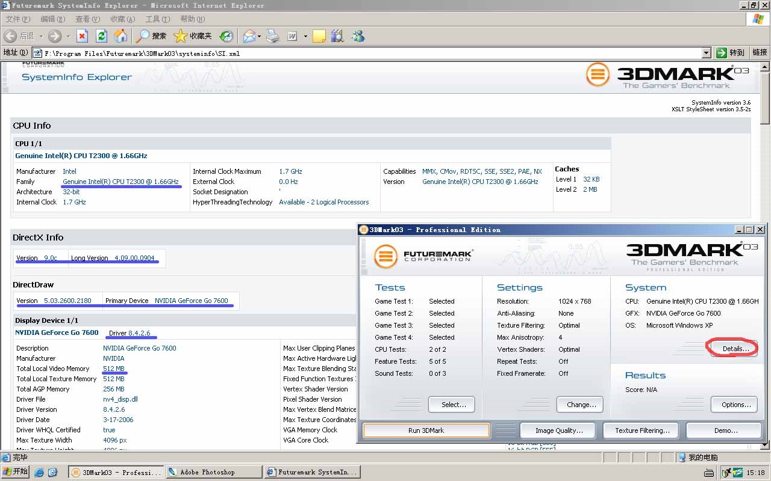Viewport: 771px width, 481px height.
Task: Open the Favorites (收藏夹) star button
Action: (x=193, y=36)
